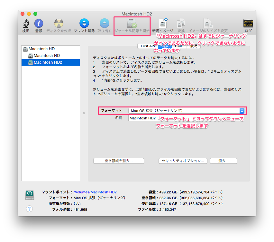Switch to the RAID tab
The height and width of the screenshot is (242, 274).
click(x=179, y=46)
